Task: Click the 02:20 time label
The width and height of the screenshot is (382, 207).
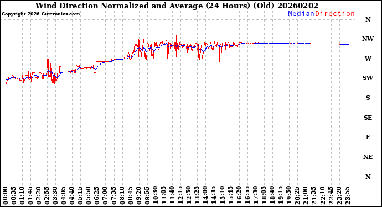Action: [x=39, y=196]
